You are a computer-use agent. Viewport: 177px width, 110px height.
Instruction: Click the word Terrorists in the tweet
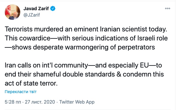click(x=19, y=29)
